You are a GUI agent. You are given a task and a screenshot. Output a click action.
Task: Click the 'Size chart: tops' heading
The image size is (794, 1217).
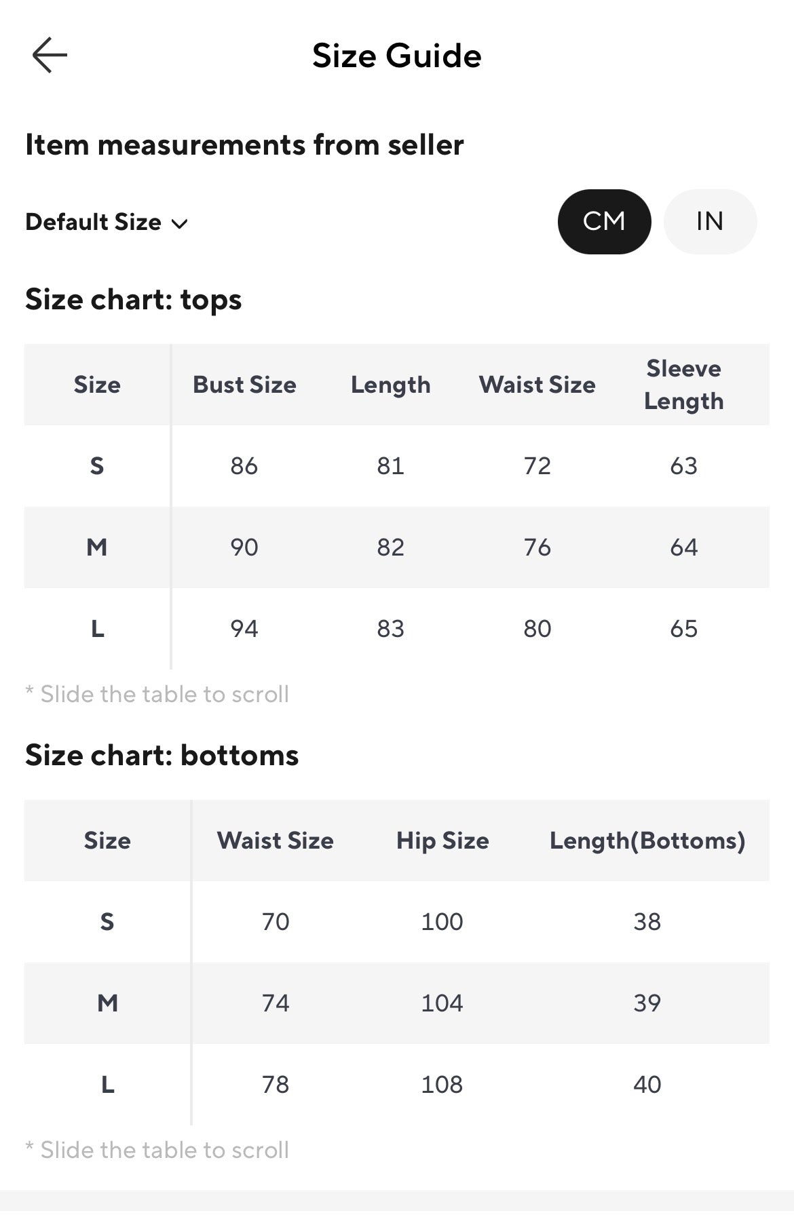pos(133,300)
